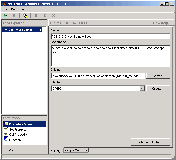This screenshot has width=176, height=160.
Task: Select Properties Sweep label in Test Steps
Action: click(x=22, y=124)
